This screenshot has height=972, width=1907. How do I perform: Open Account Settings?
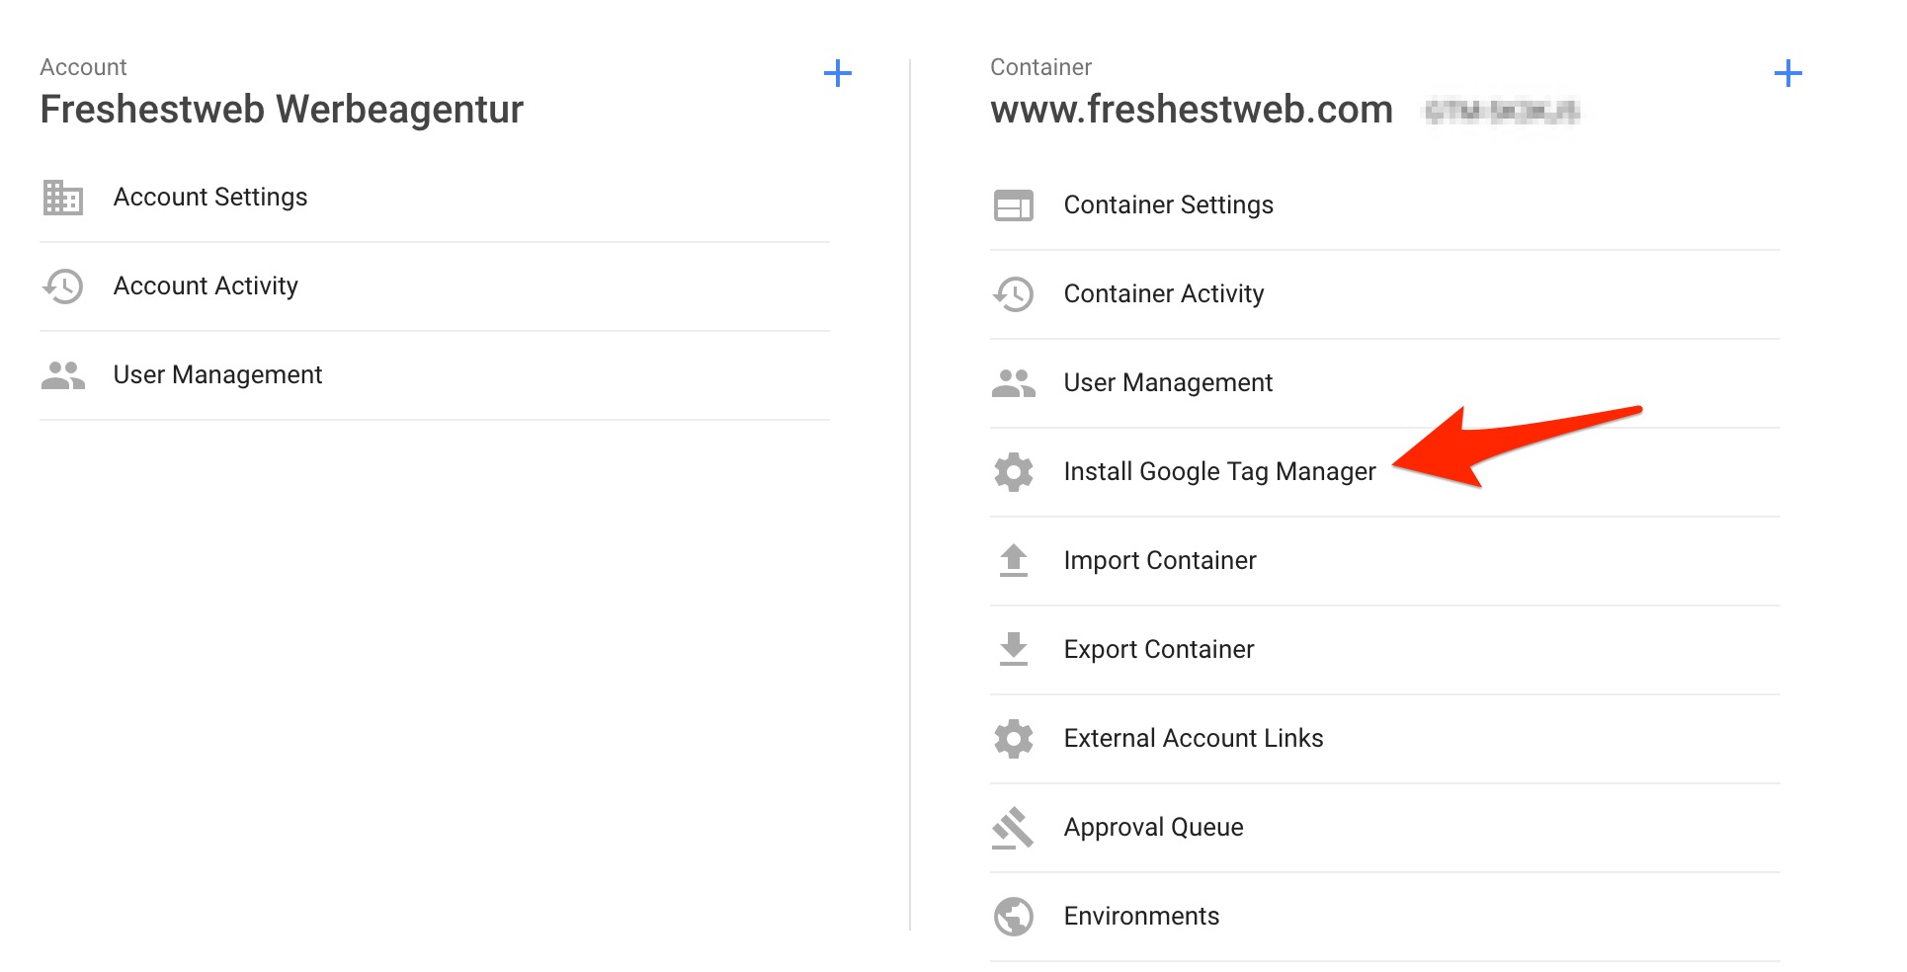210,198
